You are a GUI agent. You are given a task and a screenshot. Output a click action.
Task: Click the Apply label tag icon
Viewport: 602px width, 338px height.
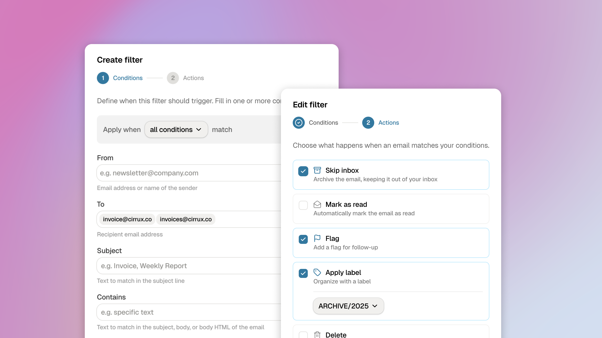[x=317, y=272]
